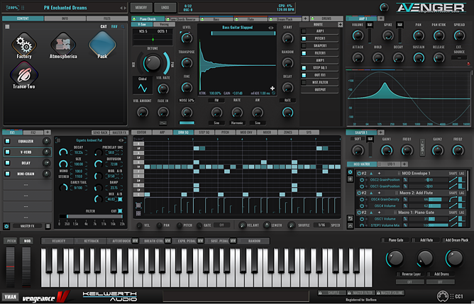Viewport: 474px width, 304px height.
Task: Open the Noise 50% type selector
Action: tap(187, 101)
